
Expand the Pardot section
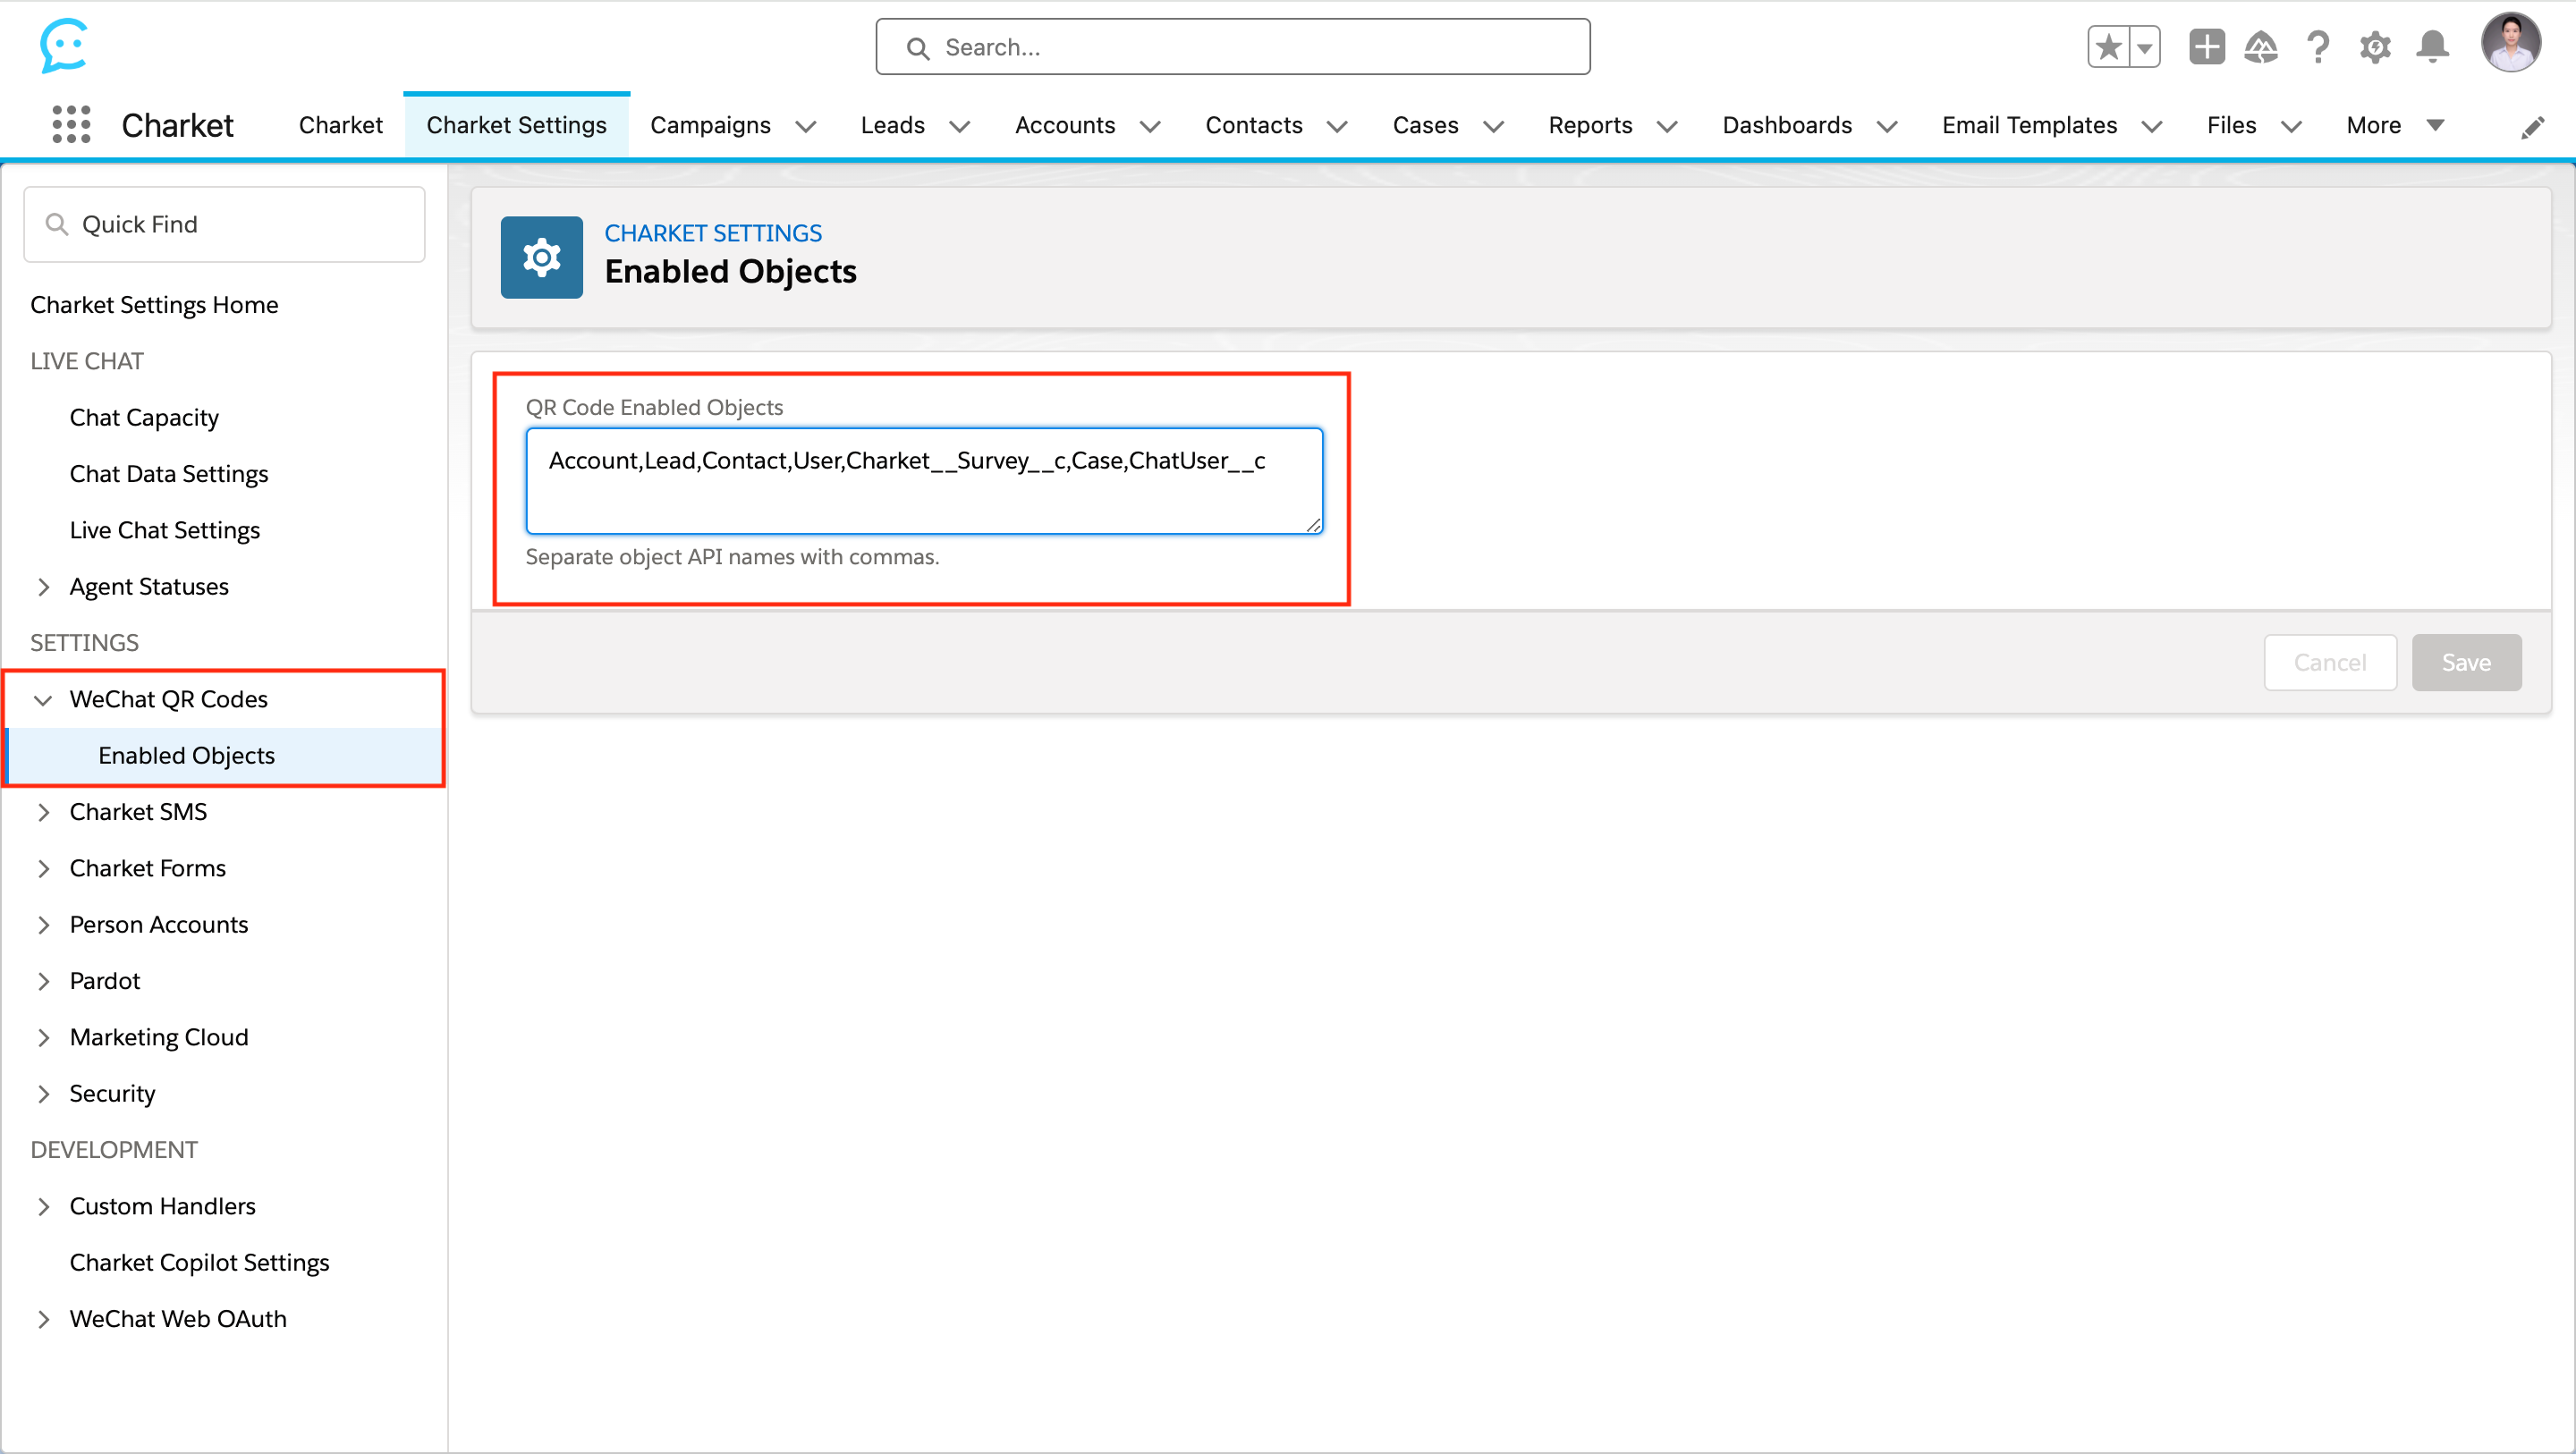click(x=43, y=981)
